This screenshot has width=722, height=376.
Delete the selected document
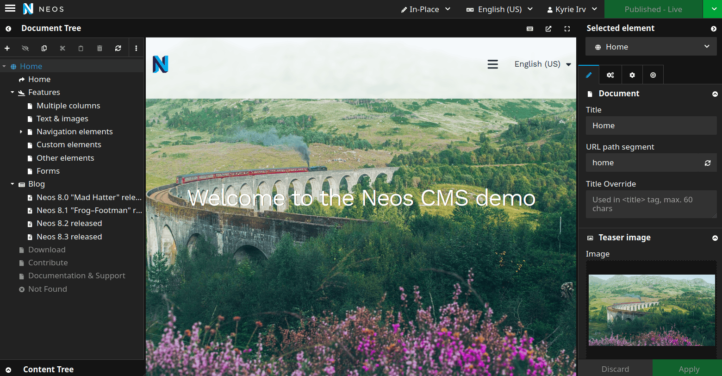coord(100,48)
